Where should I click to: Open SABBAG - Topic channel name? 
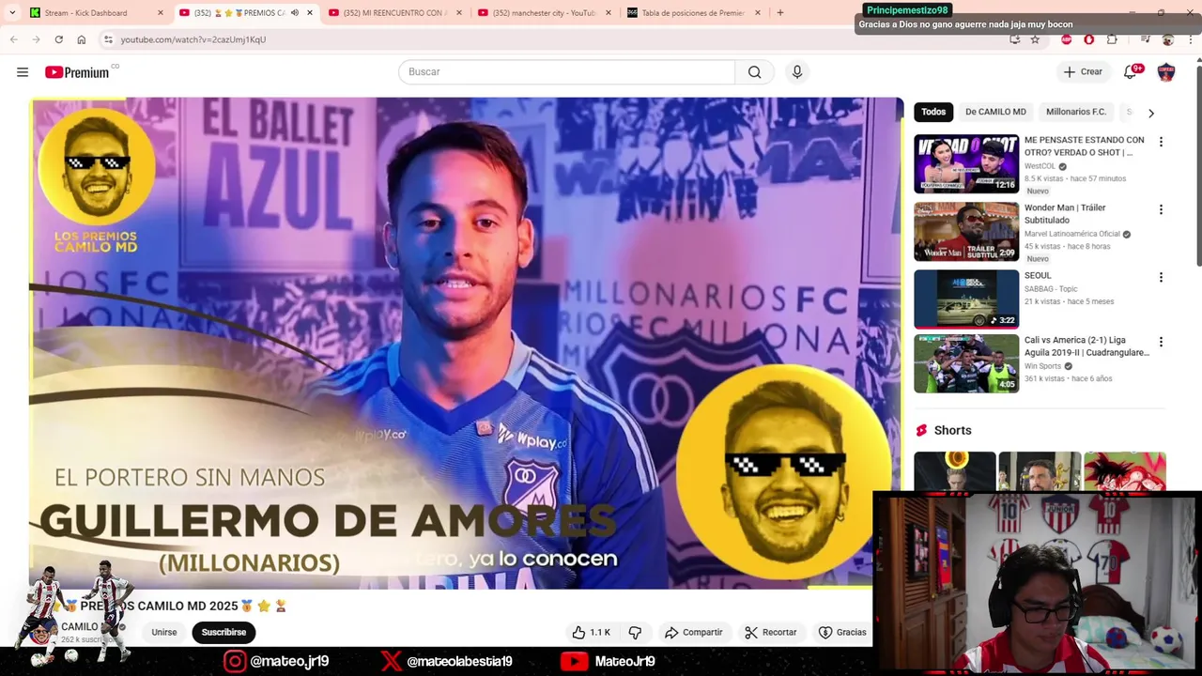pos(1051,289)
